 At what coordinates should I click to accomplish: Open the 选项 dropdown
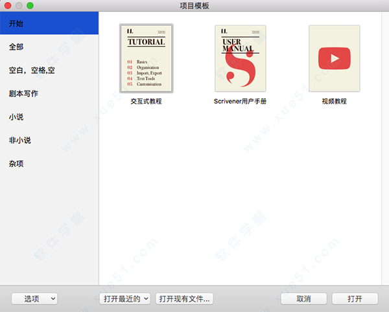34,298
